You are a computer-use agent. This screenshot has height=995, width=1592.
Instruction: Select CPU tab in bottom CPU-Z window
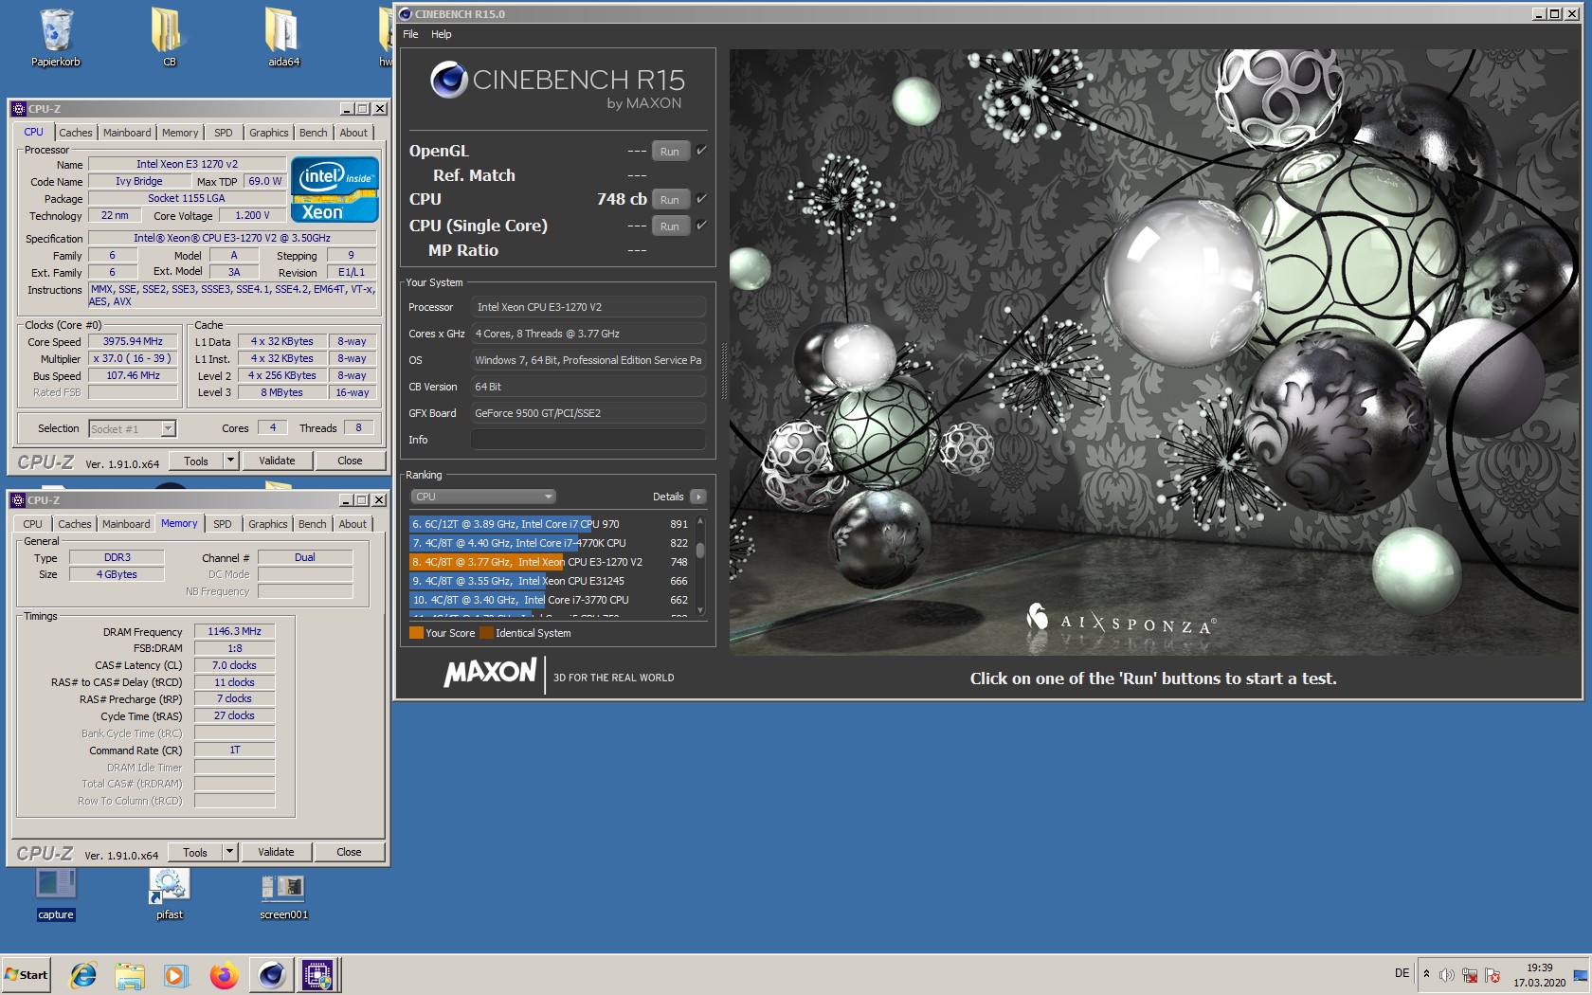(x=33, y=524)
